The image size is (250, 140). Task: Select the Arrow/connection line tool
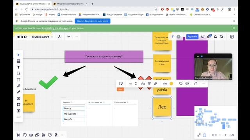click(18, 86)
